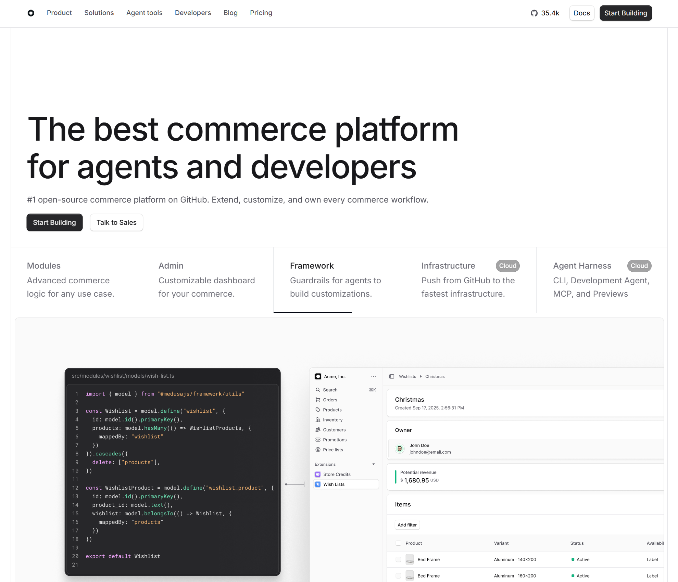The width and height of the screenshot is (678, 582).
Task: Select the Framework tab
Action: [339, 280]
